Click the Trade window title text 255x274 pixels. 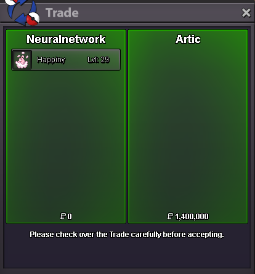point(62,13)
